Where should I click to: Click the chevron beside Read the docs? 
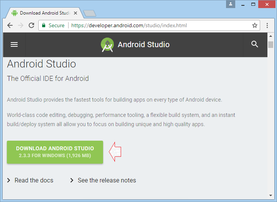(8, 180)
